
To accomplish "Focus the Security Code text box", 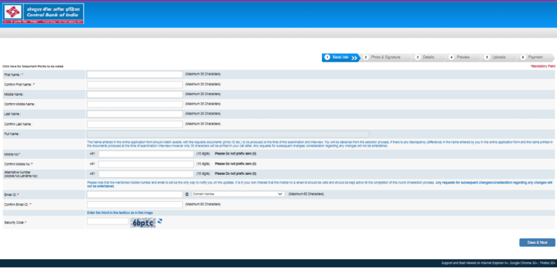I will [107, 221].
